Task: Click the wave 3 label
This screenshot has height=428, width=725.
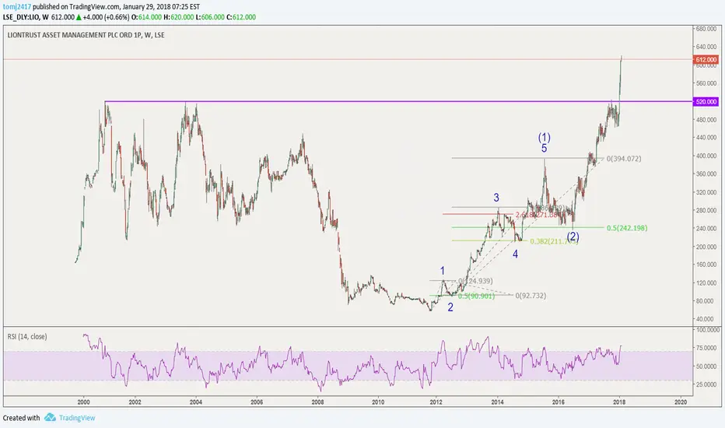Action: click(x=496, y=198)
